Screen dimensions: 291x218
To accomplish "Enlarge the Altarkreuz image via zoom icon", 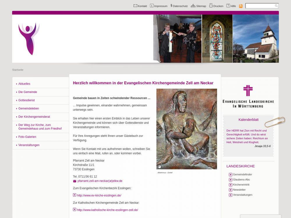I will (159, 167).
